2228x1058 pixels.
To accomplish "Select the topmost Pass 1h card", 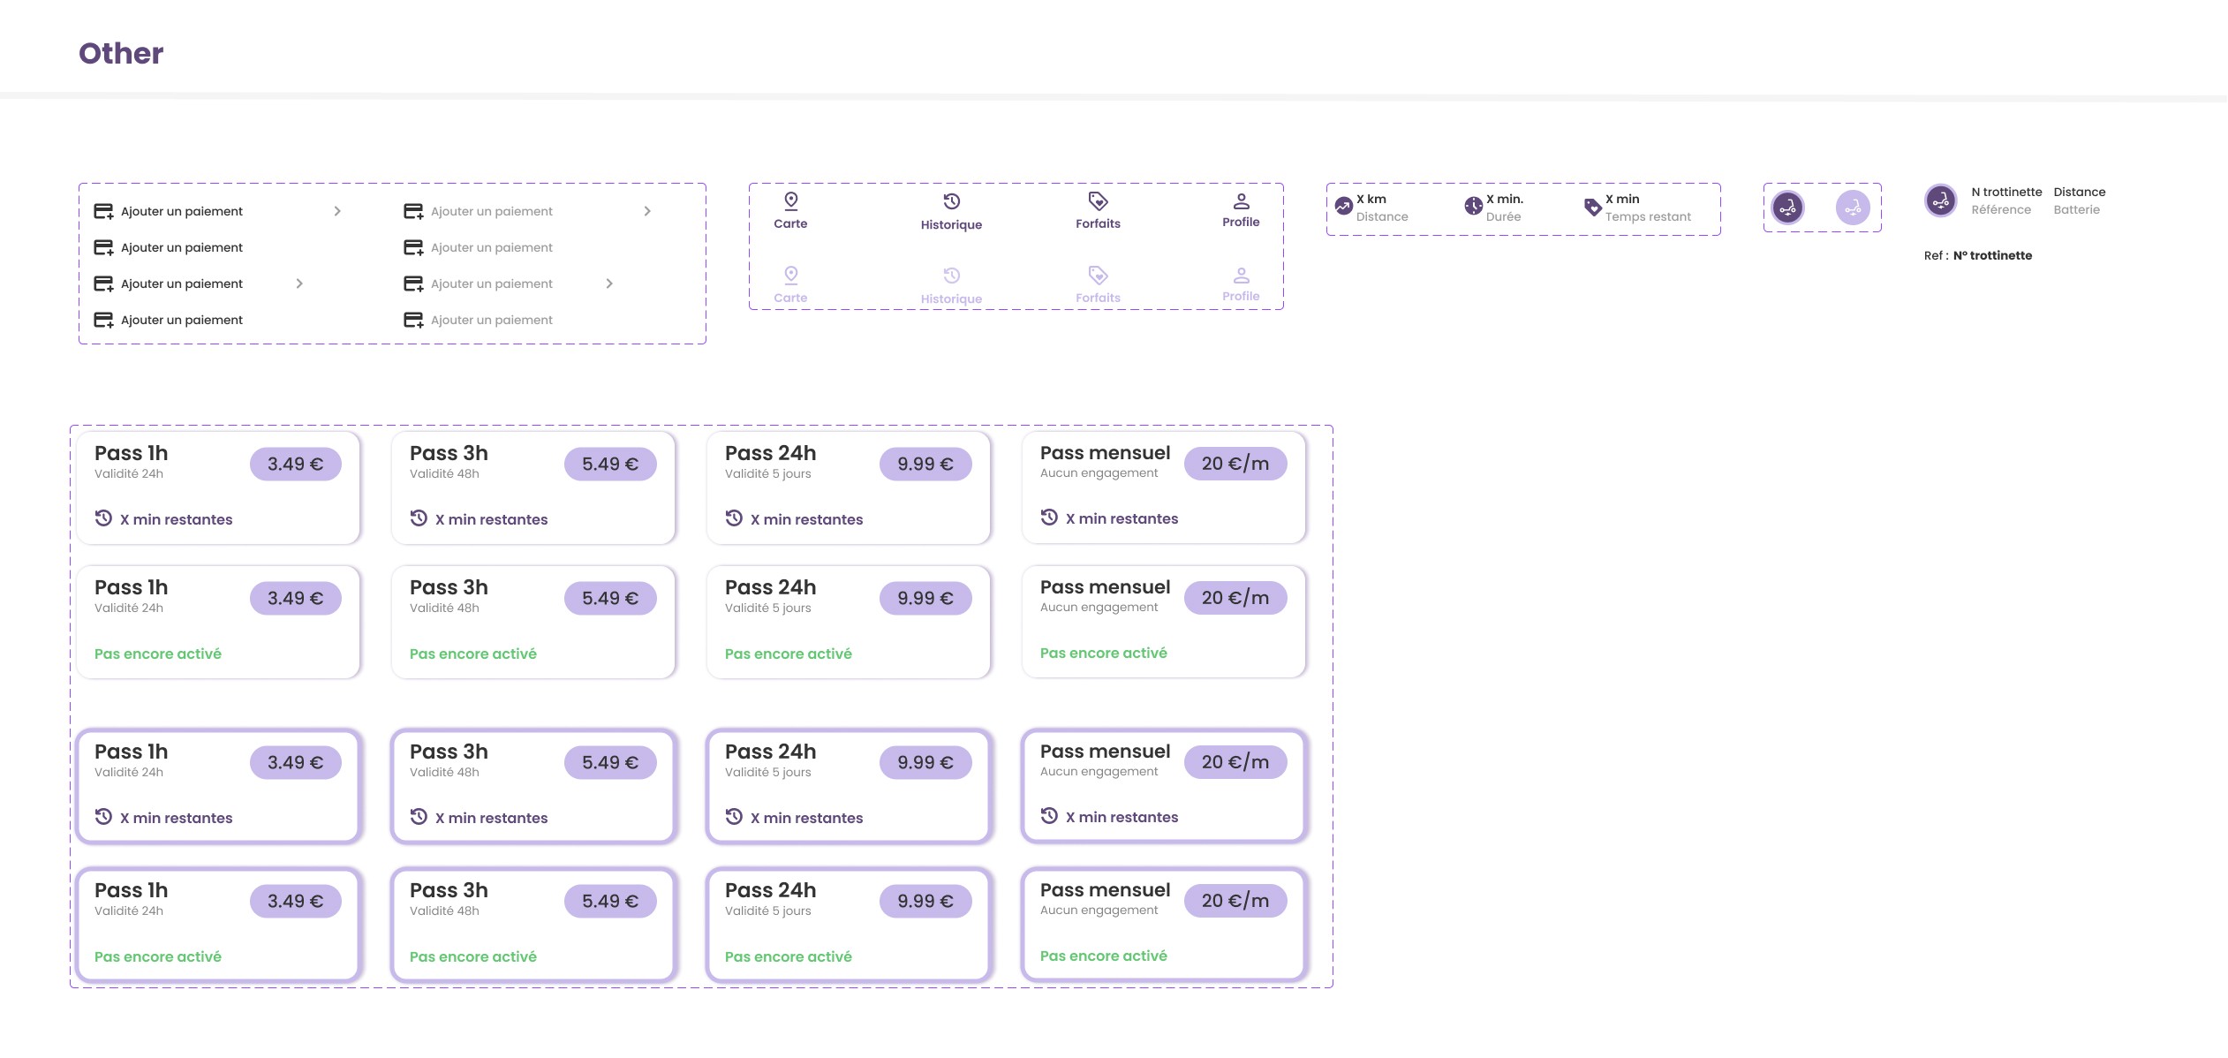I will tap(217, 487).
